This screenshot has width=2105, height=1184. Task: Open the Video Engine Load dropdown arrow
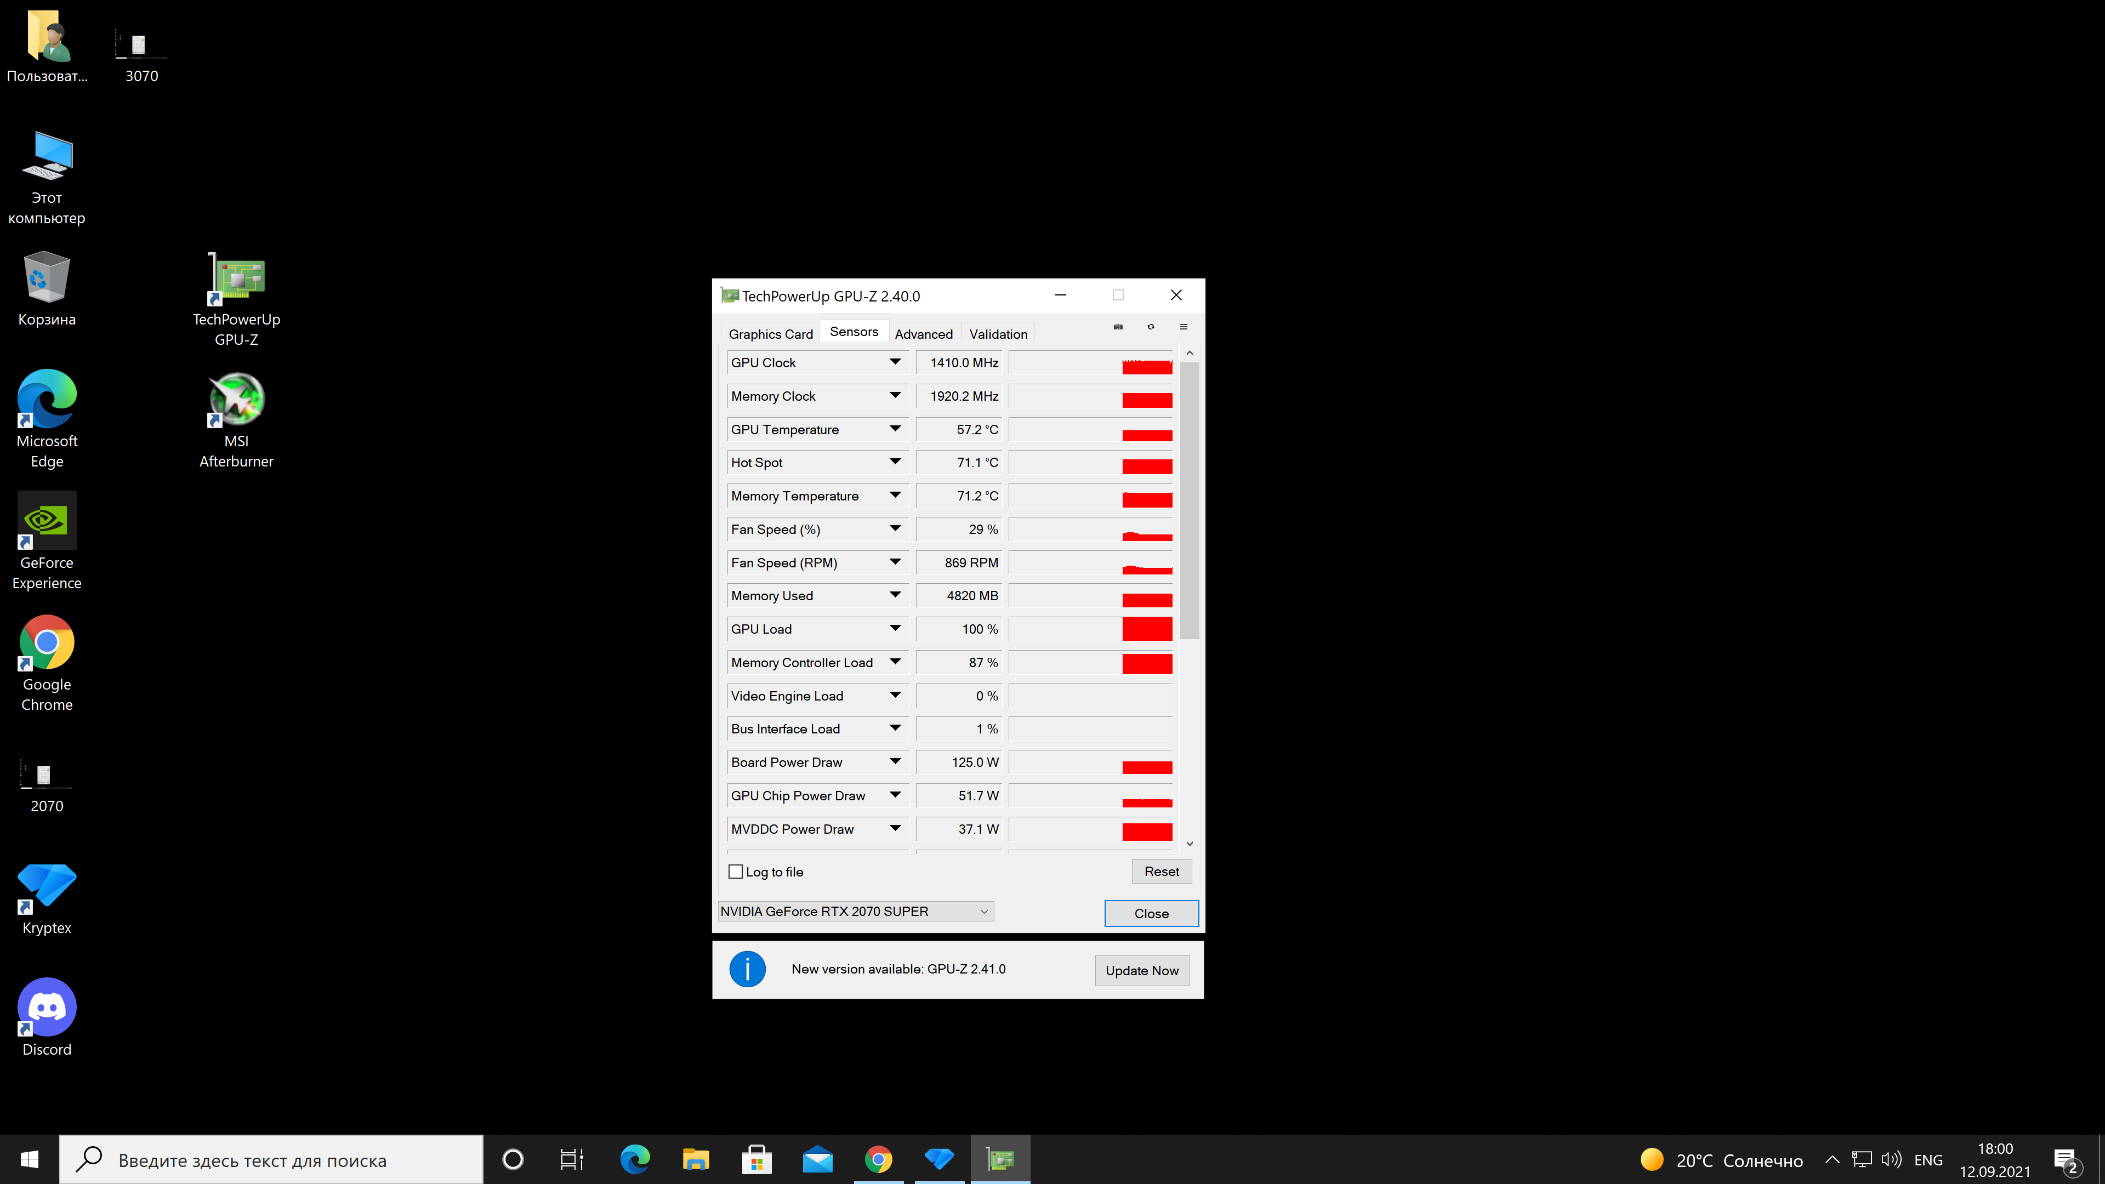click(895, 696)
